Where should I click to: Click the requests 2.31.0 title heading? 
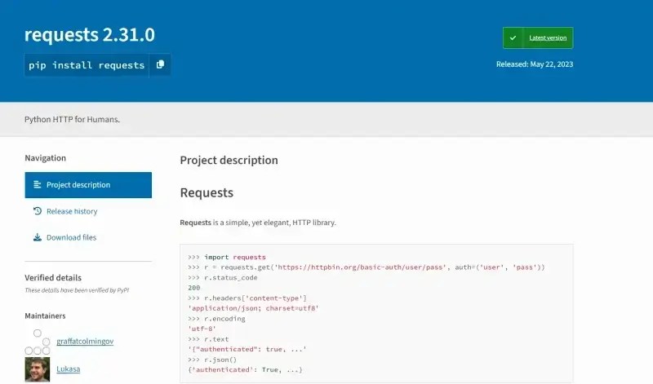(90, 34)
